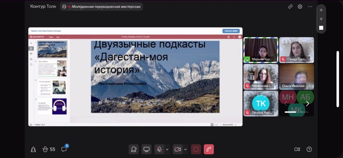
Task: Toggle the recording stop button
Action: point(196,149)
